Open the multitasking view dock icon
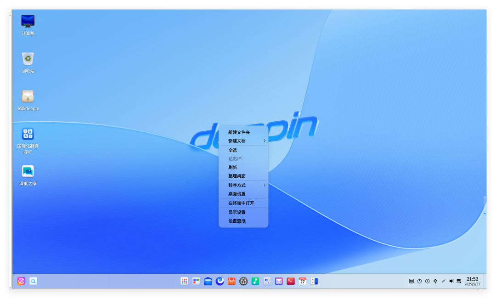The image size is (496, 299). (196, 281)
